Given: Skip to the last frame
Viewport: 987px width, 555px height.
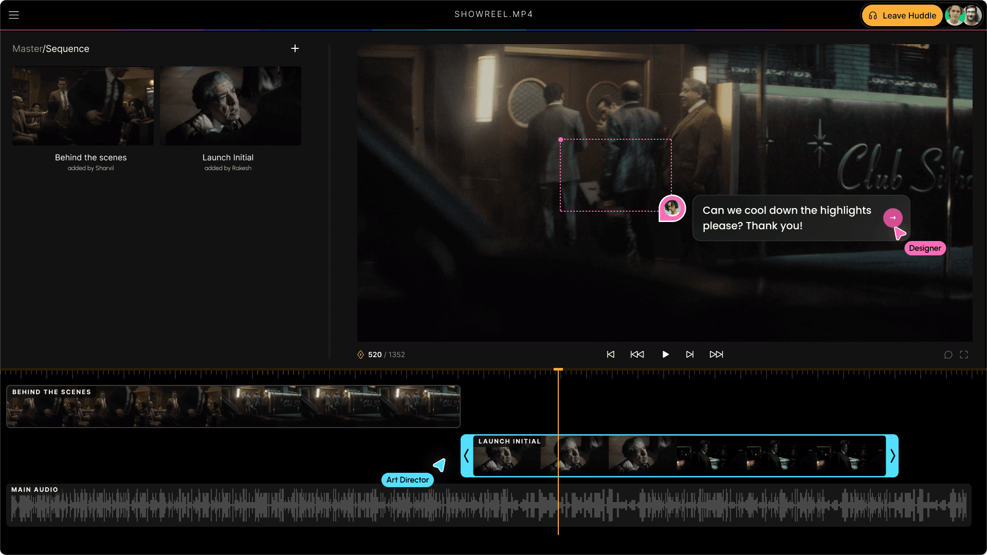Looking at the screenshot, I should tap(717, 354).
